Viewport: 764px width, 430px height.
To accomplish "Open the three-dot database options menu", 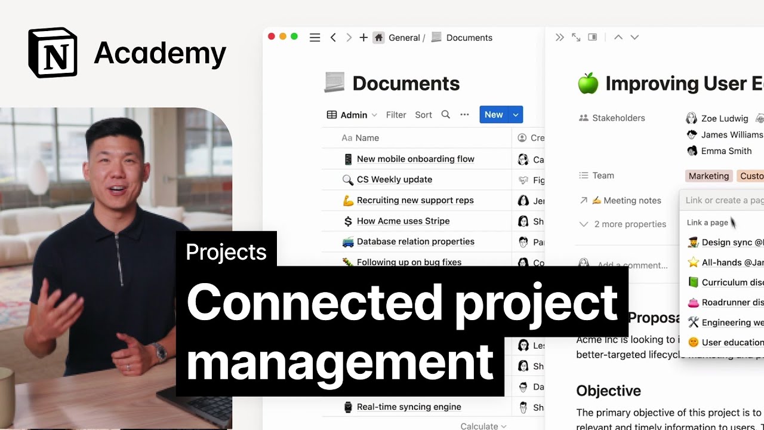I will [464, 115].
